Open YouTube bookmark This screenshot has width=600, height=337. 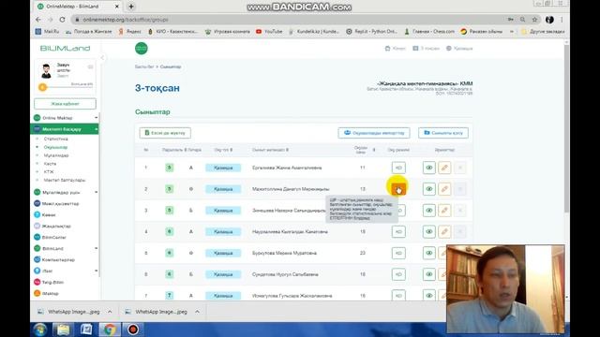tap(269, 32)
